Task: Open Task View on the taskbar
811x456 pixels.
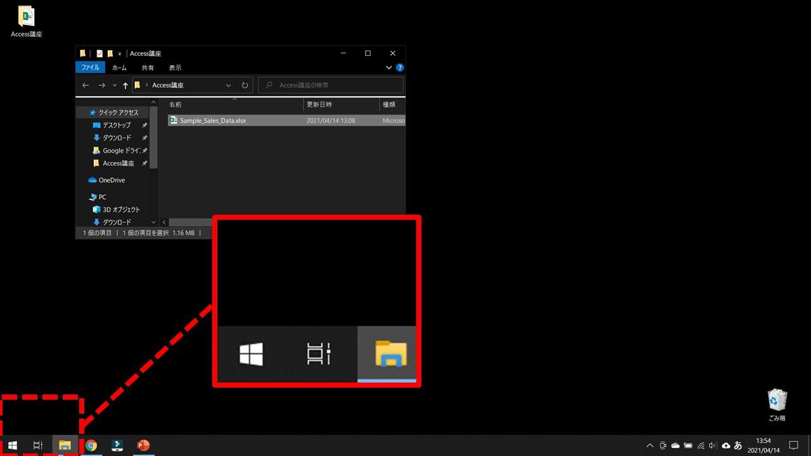Action: click(x=38, y=445)
